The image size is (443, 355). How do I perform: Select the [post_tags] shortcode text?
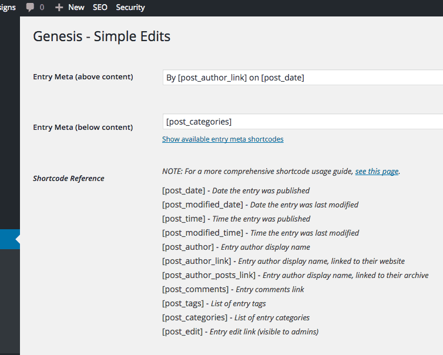coord(183,303)
